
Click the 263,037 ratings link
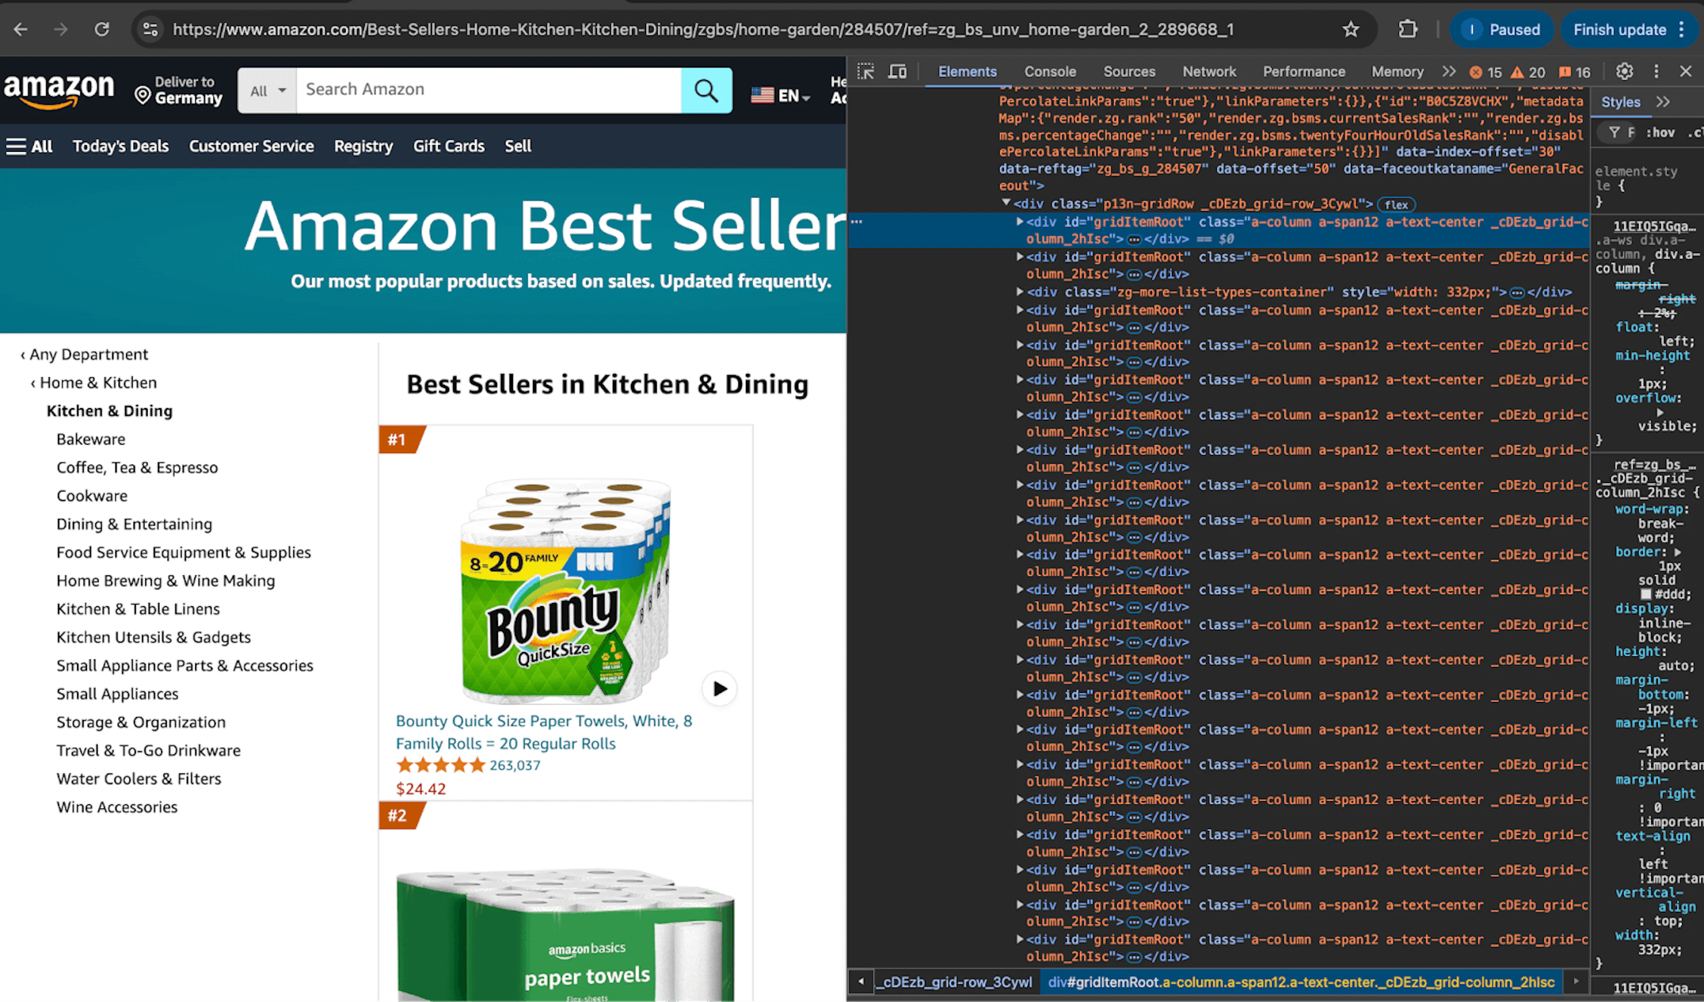pos(515,765)
